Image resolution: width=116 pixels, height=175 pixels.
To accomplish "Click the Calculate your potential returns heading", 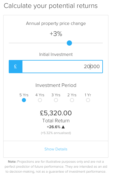I will click(51, 6).
